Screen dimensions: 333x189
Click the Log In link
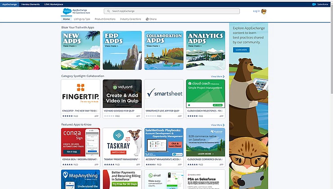click(x=256, y=11)
